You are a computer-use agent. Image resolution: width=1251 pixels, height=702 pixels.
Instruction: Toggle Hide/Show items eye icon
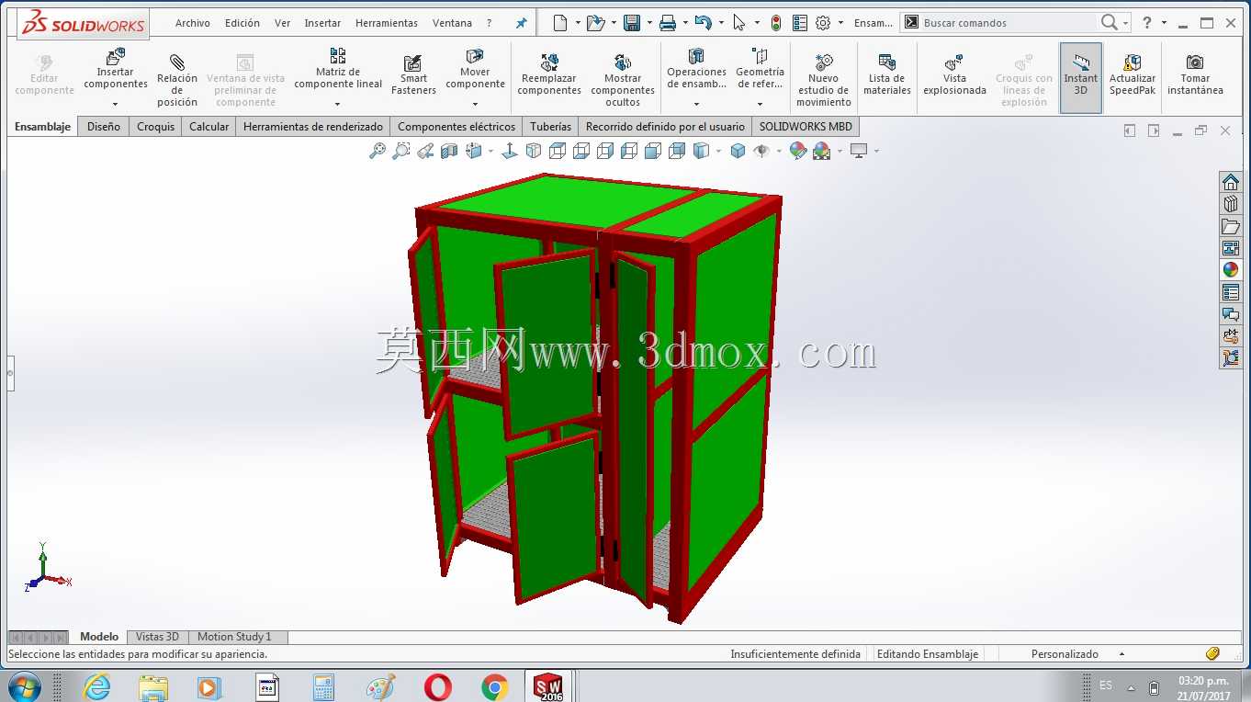pyautogui.click(x=761, y=151)
